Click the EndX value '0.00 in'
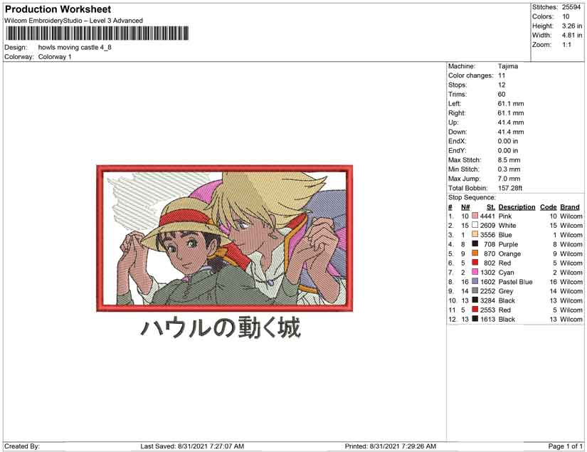 (x=508, y=141)
